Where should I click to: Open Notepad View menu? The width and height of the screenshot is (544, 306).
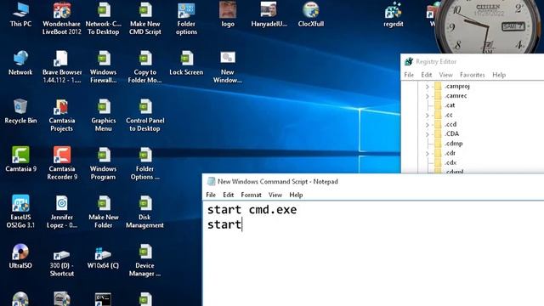275,195
